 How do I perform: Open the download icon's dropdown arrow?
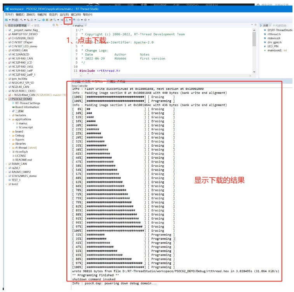70,20
